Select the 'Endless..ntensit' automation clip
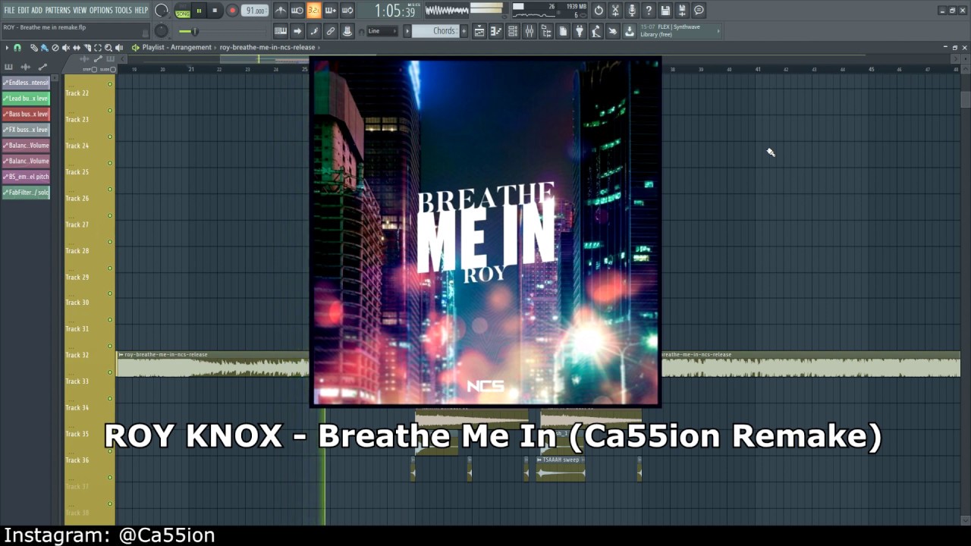971x546 pixels. [x=26, y=83]
